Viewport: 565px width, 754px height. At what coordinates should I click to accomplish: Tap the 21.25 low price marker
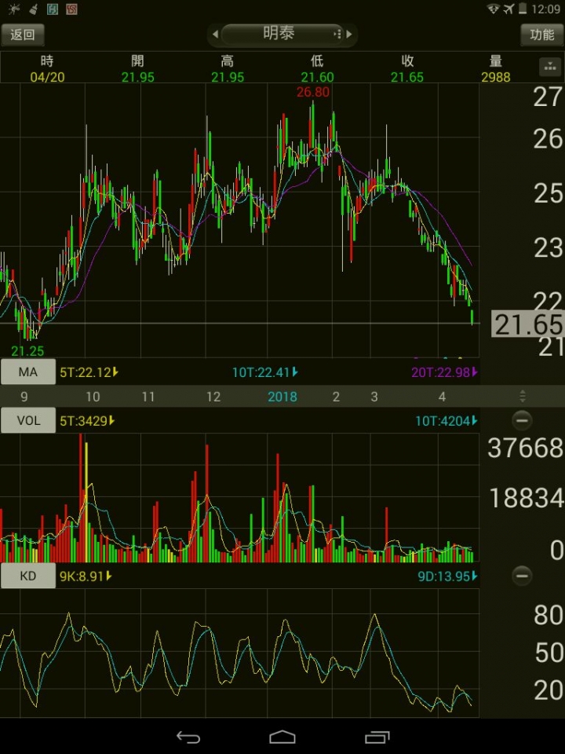(x=27, y=350)
